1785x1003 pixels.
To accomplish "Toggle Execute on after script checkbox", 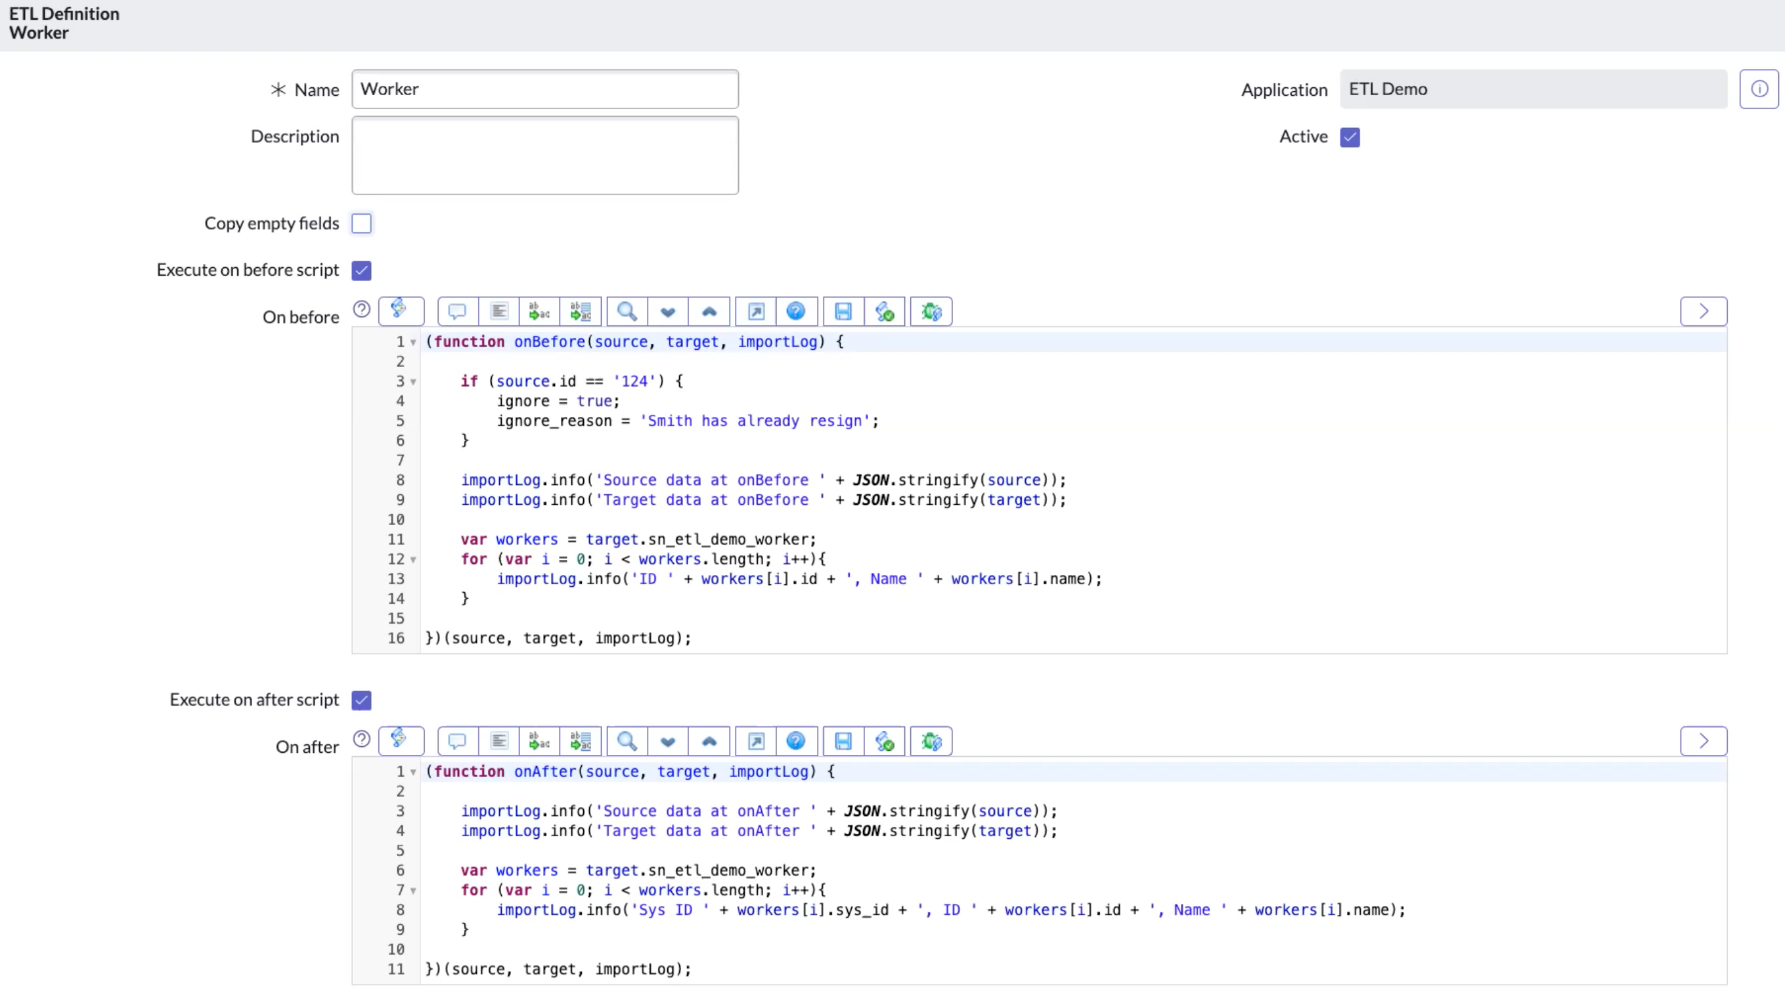I will (362, 700).
